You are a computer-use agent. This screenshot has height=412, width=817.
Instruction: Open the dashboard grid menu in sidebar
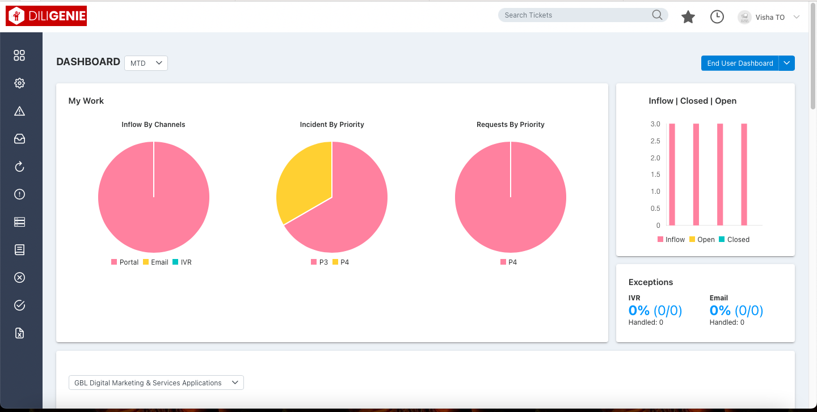(x=19, y=55)
